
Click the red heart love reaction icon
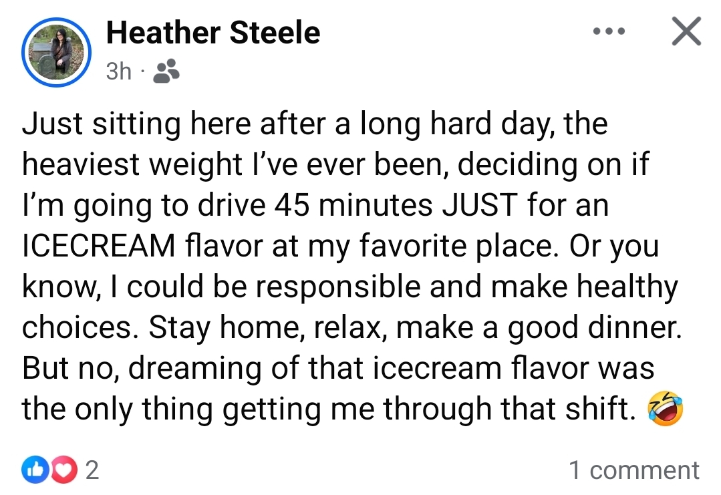pyautogui.click(x=64, y=469)
